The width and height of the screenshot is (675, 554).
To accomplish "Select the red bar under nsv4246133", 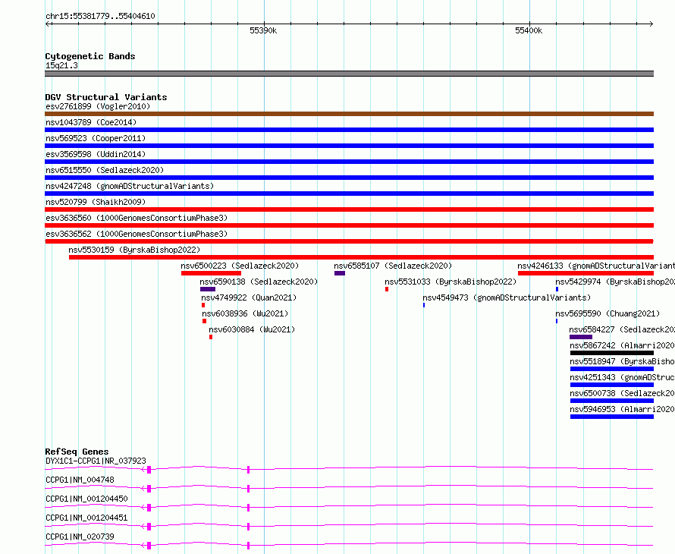I will (586, 273).
